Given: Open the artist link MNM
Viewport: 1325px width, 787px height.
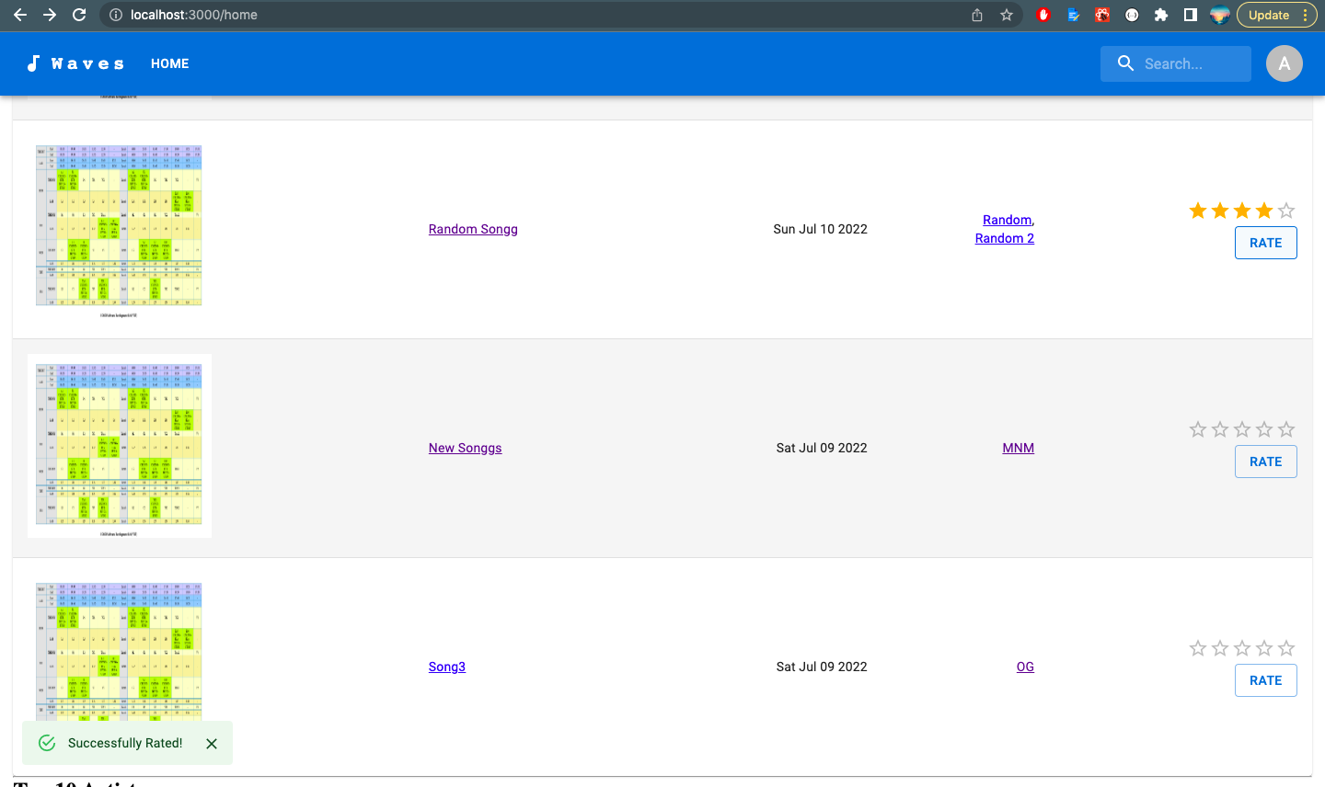Looking at the screenshot, I should (x=1018, y=448).
